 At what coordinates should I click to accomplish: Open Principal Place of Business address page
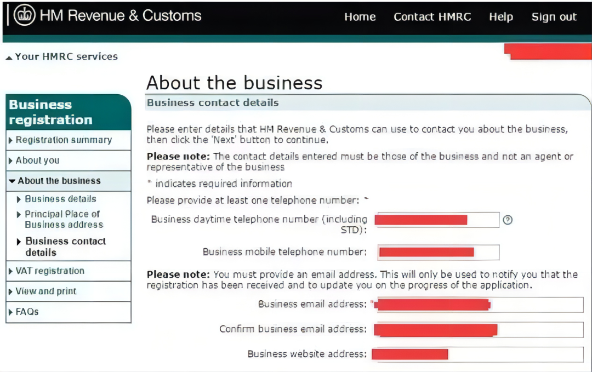point(64,219)
